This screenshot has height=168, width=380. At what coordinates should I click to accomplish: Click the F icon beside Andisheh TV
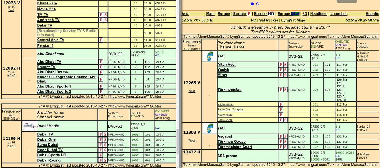point(101,20)
